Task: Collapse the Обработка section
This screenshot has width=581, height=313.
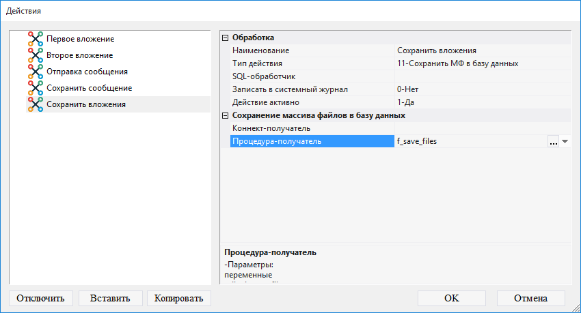Action: pyautogui.click(x=226, y=38)
